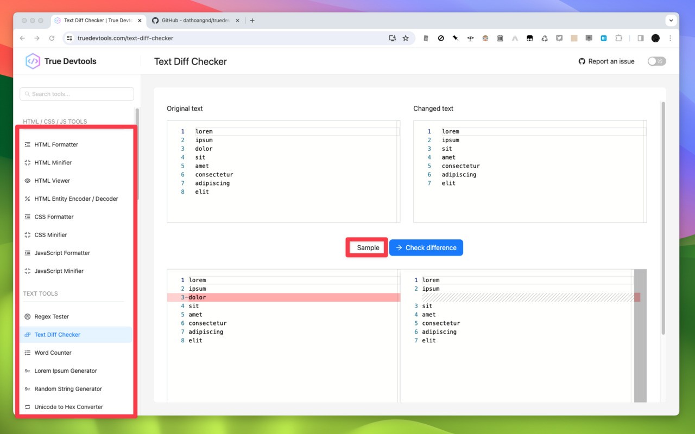Click the Check difference button
The width and height of the screenshot is (695, 434).
pos(426,247)
